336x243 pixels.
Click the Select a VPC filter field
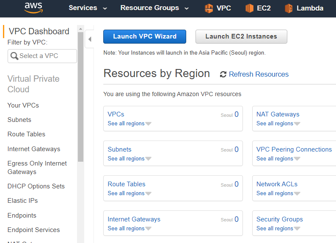(x=42, y=56)
